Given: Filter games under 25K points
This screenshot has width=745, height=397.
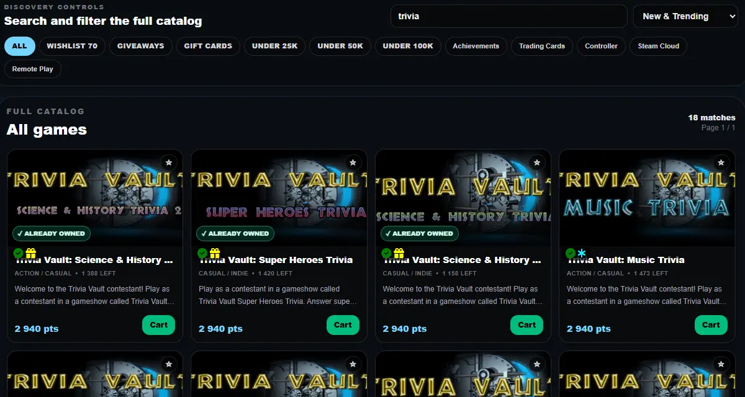Looking at the screenshot, I should [275, 46].
